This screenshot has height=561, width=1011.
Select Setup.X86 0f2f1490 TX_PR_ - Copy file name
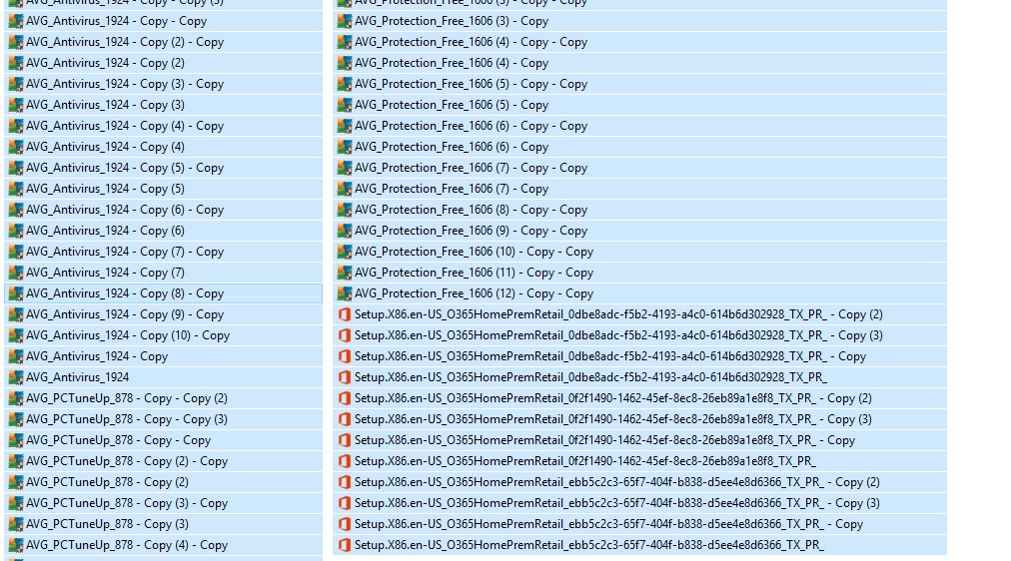604,440
